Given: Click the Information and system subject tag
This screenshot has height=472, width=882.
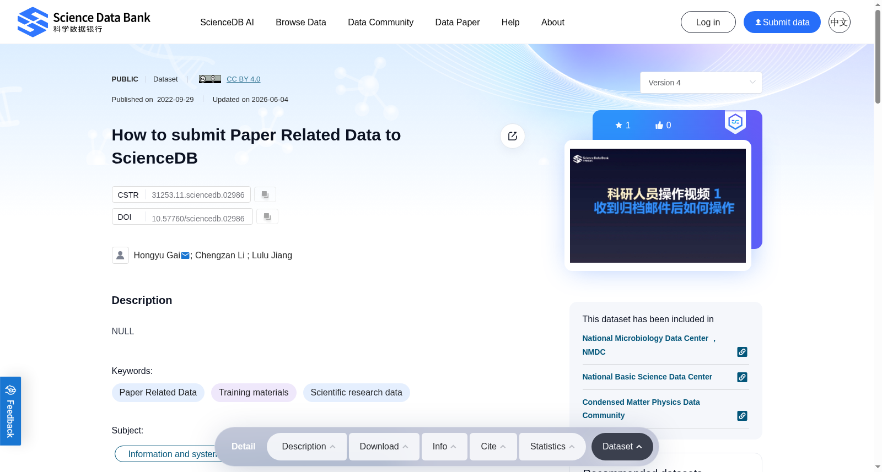Looking at the screenshot, I should (165, 454).
